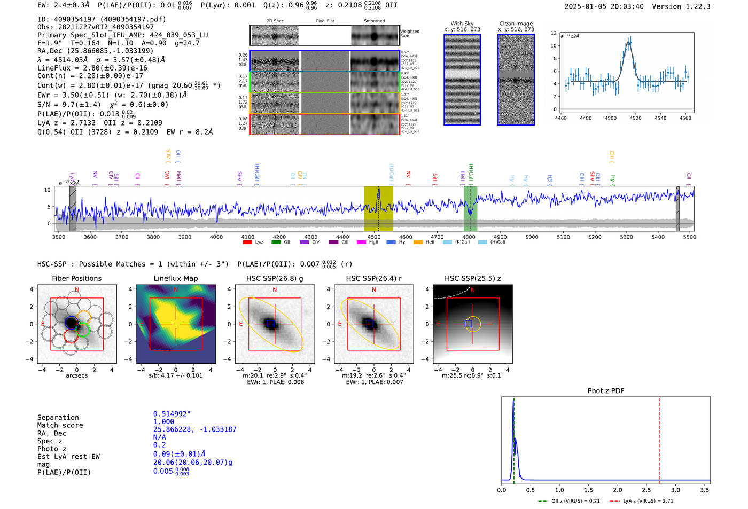Select the HSC SSP(26.4) r image

tap(373, 324)
